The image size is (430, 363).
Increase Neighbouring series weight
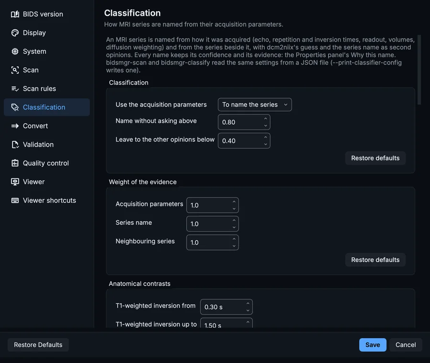[234, 239]
